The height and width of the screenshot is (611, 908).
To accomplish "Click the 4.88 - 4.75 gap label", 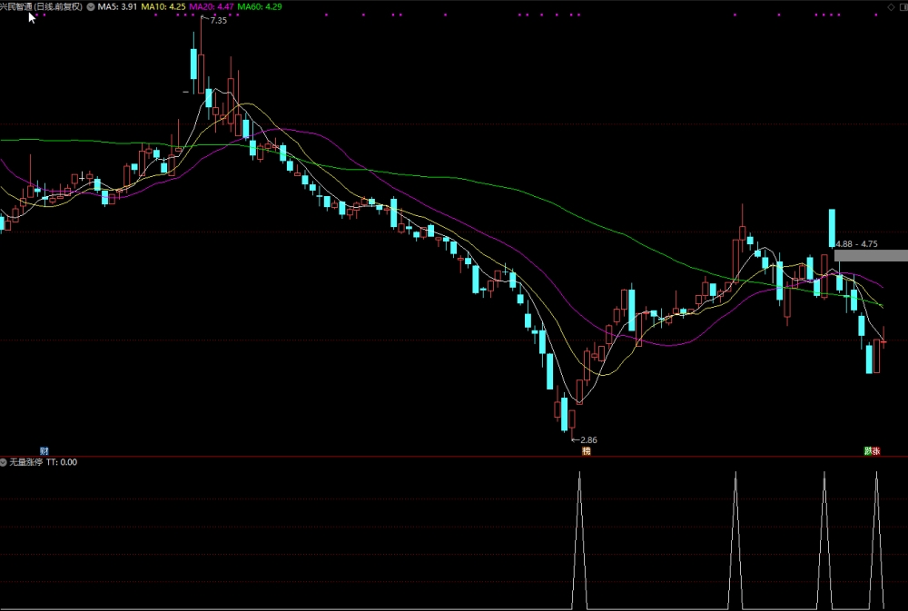I will [856, 244].
